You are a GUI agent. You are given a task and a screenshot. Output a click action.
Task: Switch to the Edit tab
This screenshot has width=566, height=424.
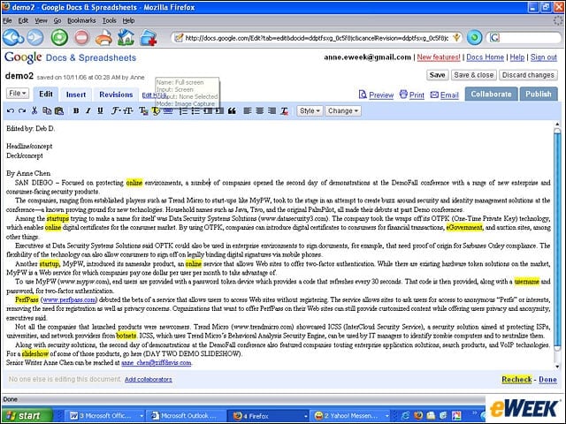tap(46, 95)
